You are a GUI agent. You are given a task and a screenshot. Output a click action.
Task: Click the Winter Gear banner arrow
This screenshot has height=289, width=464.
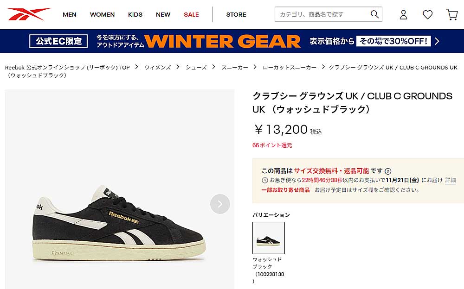pos(437,41)
